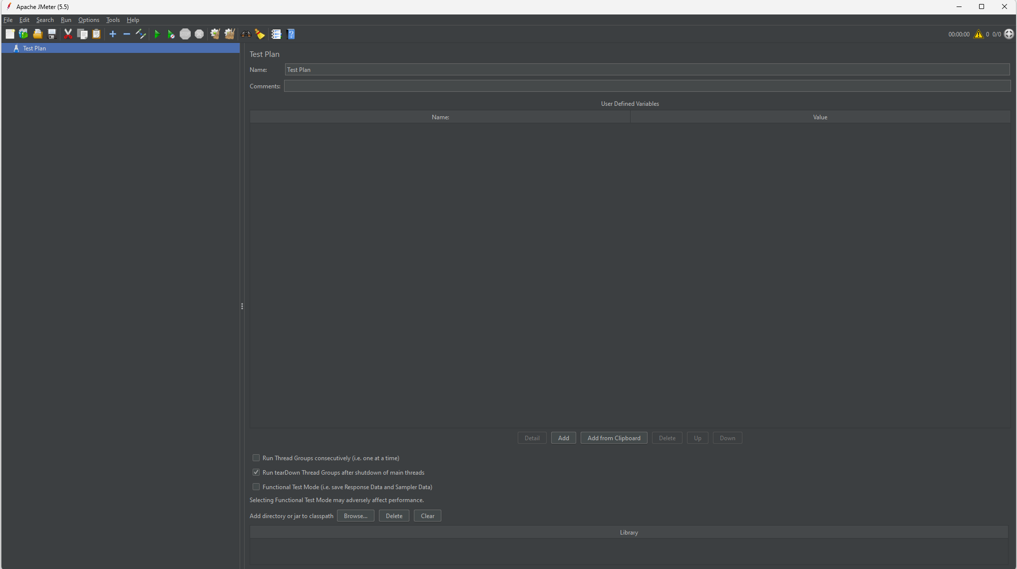Click the Browse... classpath button
This screenshot has width=1017, height=569.
coord(355,516)
